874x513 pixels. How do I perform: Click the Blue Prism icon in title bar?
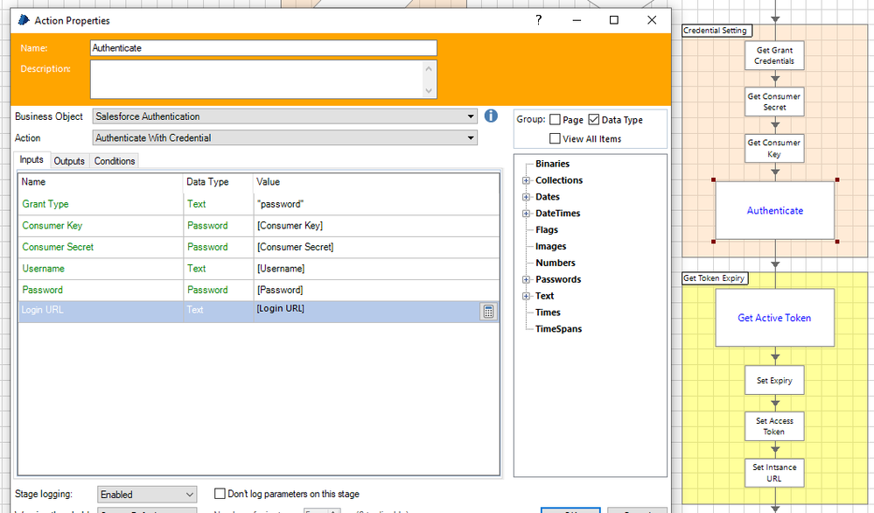(23, 20)
